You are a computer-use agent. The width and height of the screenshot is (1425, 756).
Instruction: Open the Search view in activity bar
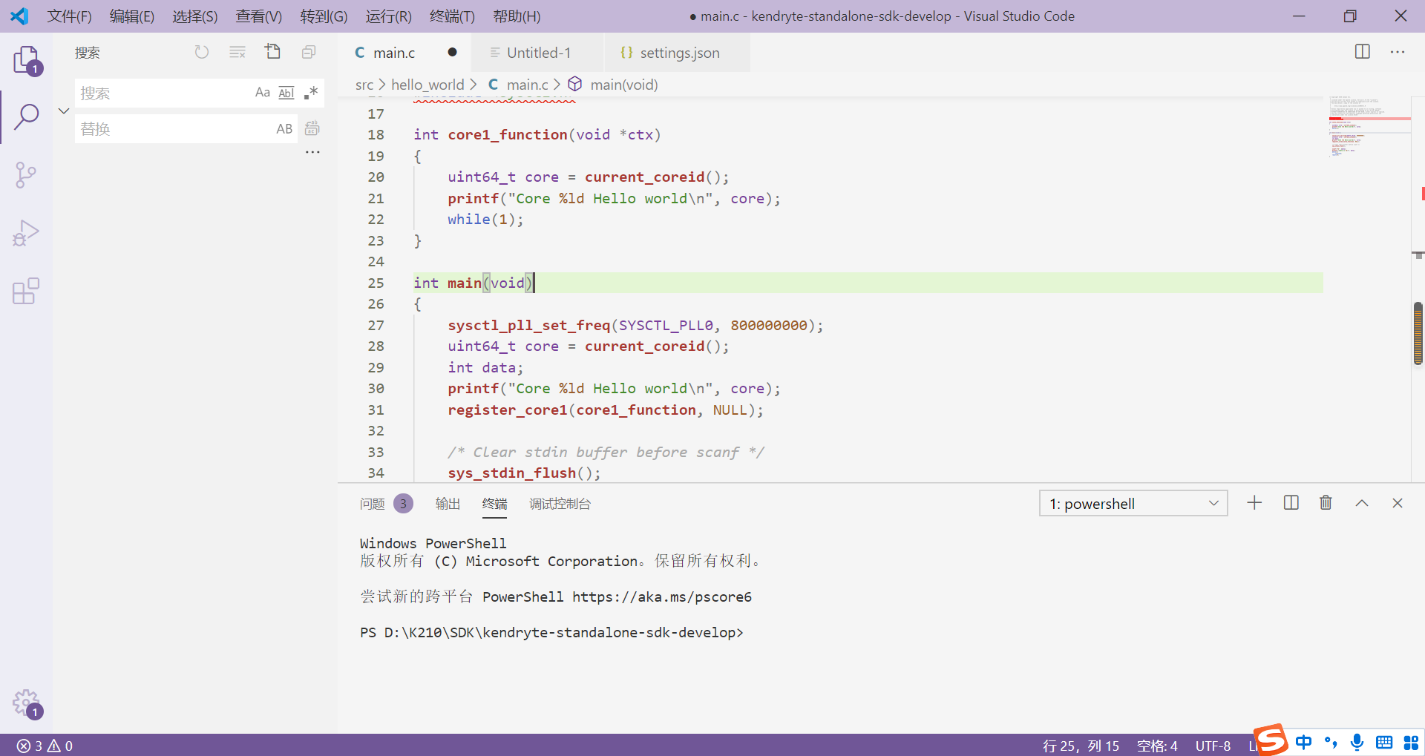click(x=27, y=116)
